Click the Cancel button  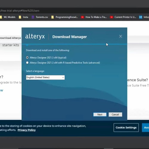click(115, 114)
